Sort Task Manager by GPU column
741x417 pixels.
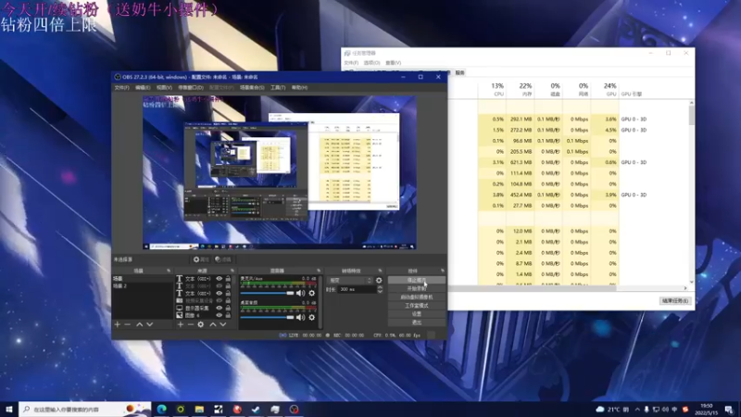click(x=605, y=90)
